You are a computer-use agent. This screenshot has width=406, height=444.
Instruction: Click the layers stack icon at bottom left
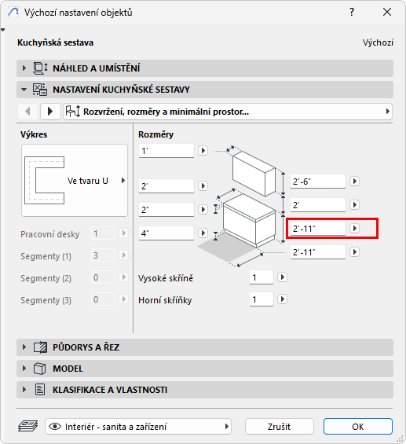(28, 426)
